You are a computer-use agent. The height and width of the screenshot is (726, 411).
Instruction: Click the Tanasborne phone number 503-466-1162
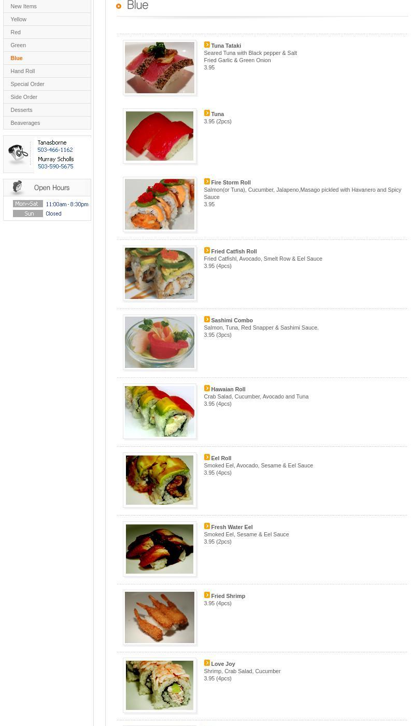[x=55, y=150]
